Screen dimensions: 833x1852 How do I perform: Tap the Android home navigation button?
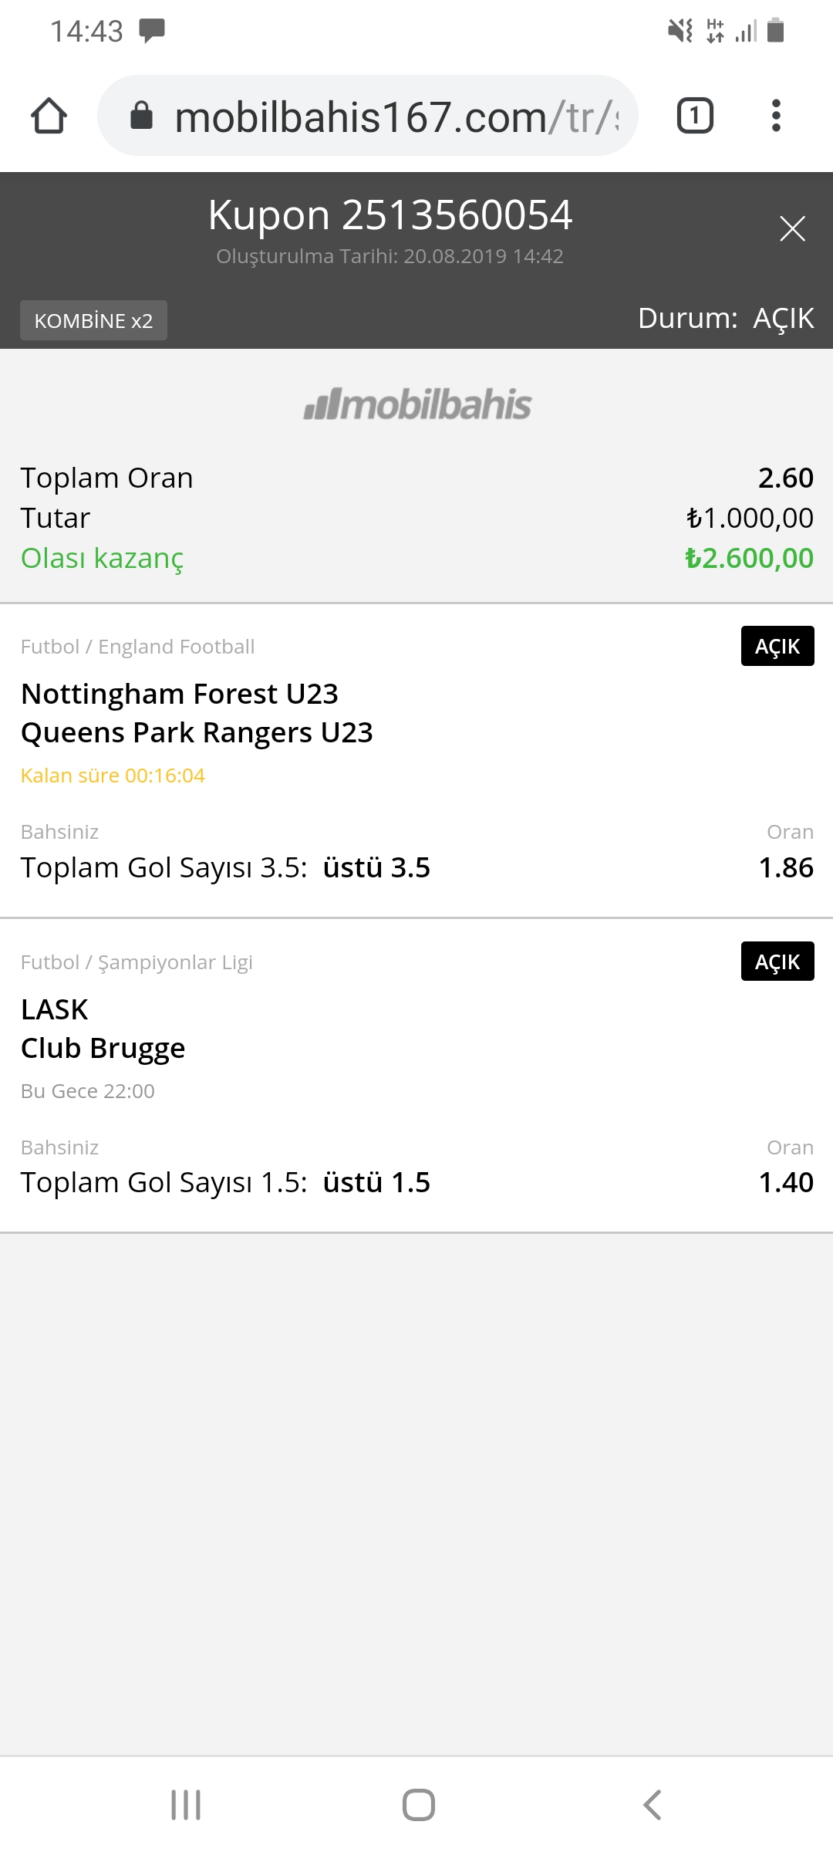click(418, 1805)
